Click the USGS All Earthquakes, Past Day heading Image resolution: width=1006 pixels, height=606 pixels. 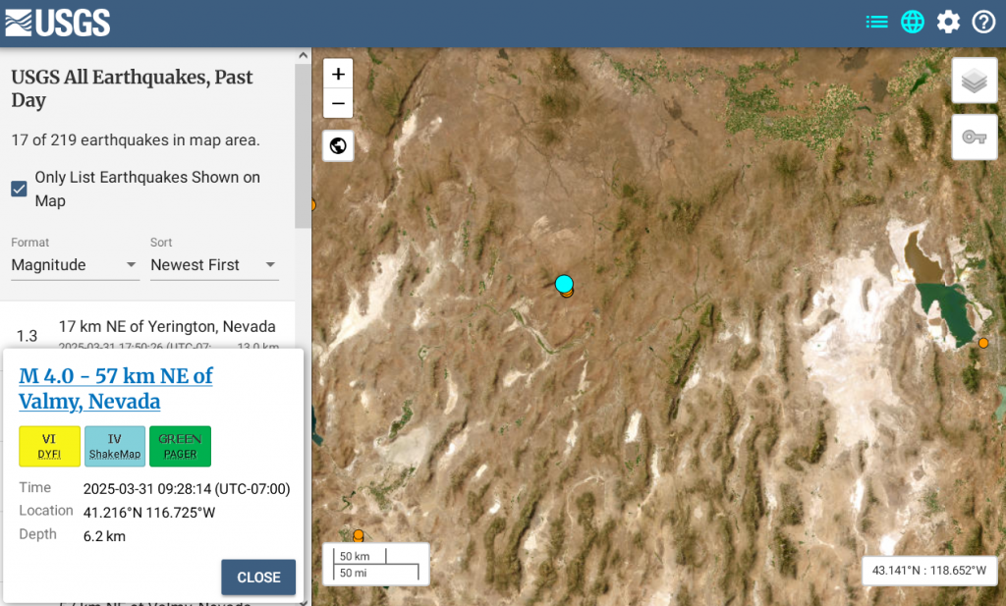[133, 88]
